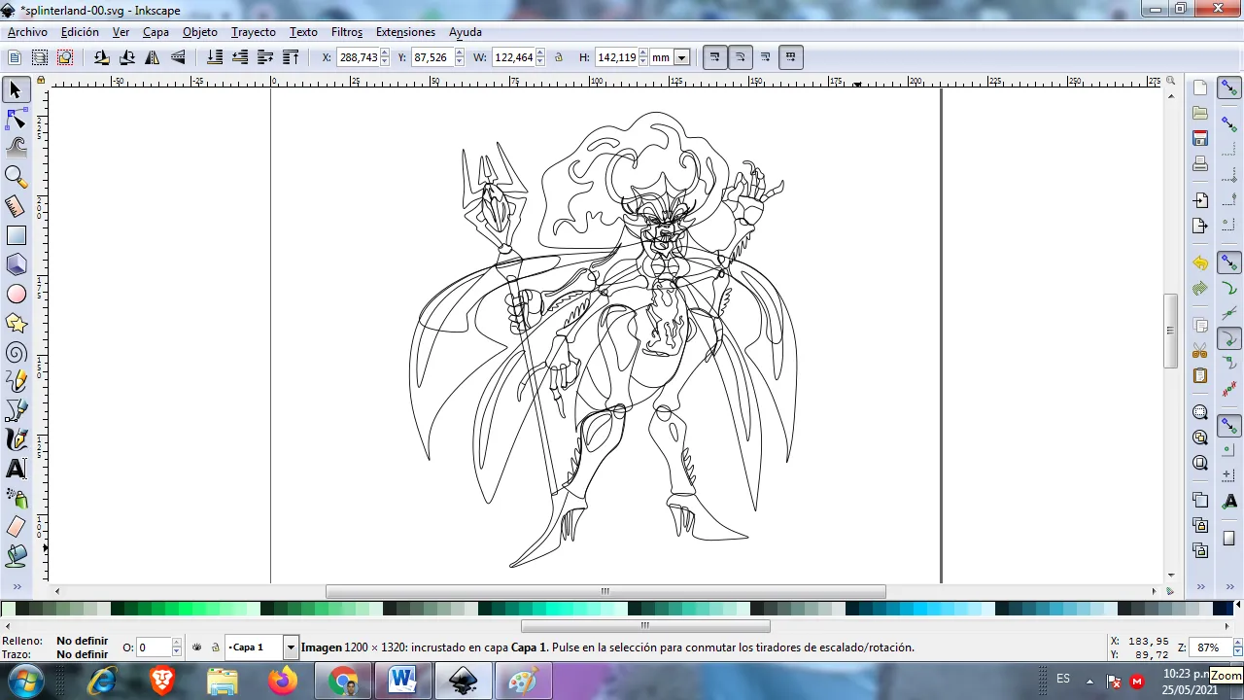This screenshot has width=1244, height=700.
Task: Select the Zoom magnifier tool
Action: pyautogui.click(x=16, y=177)
